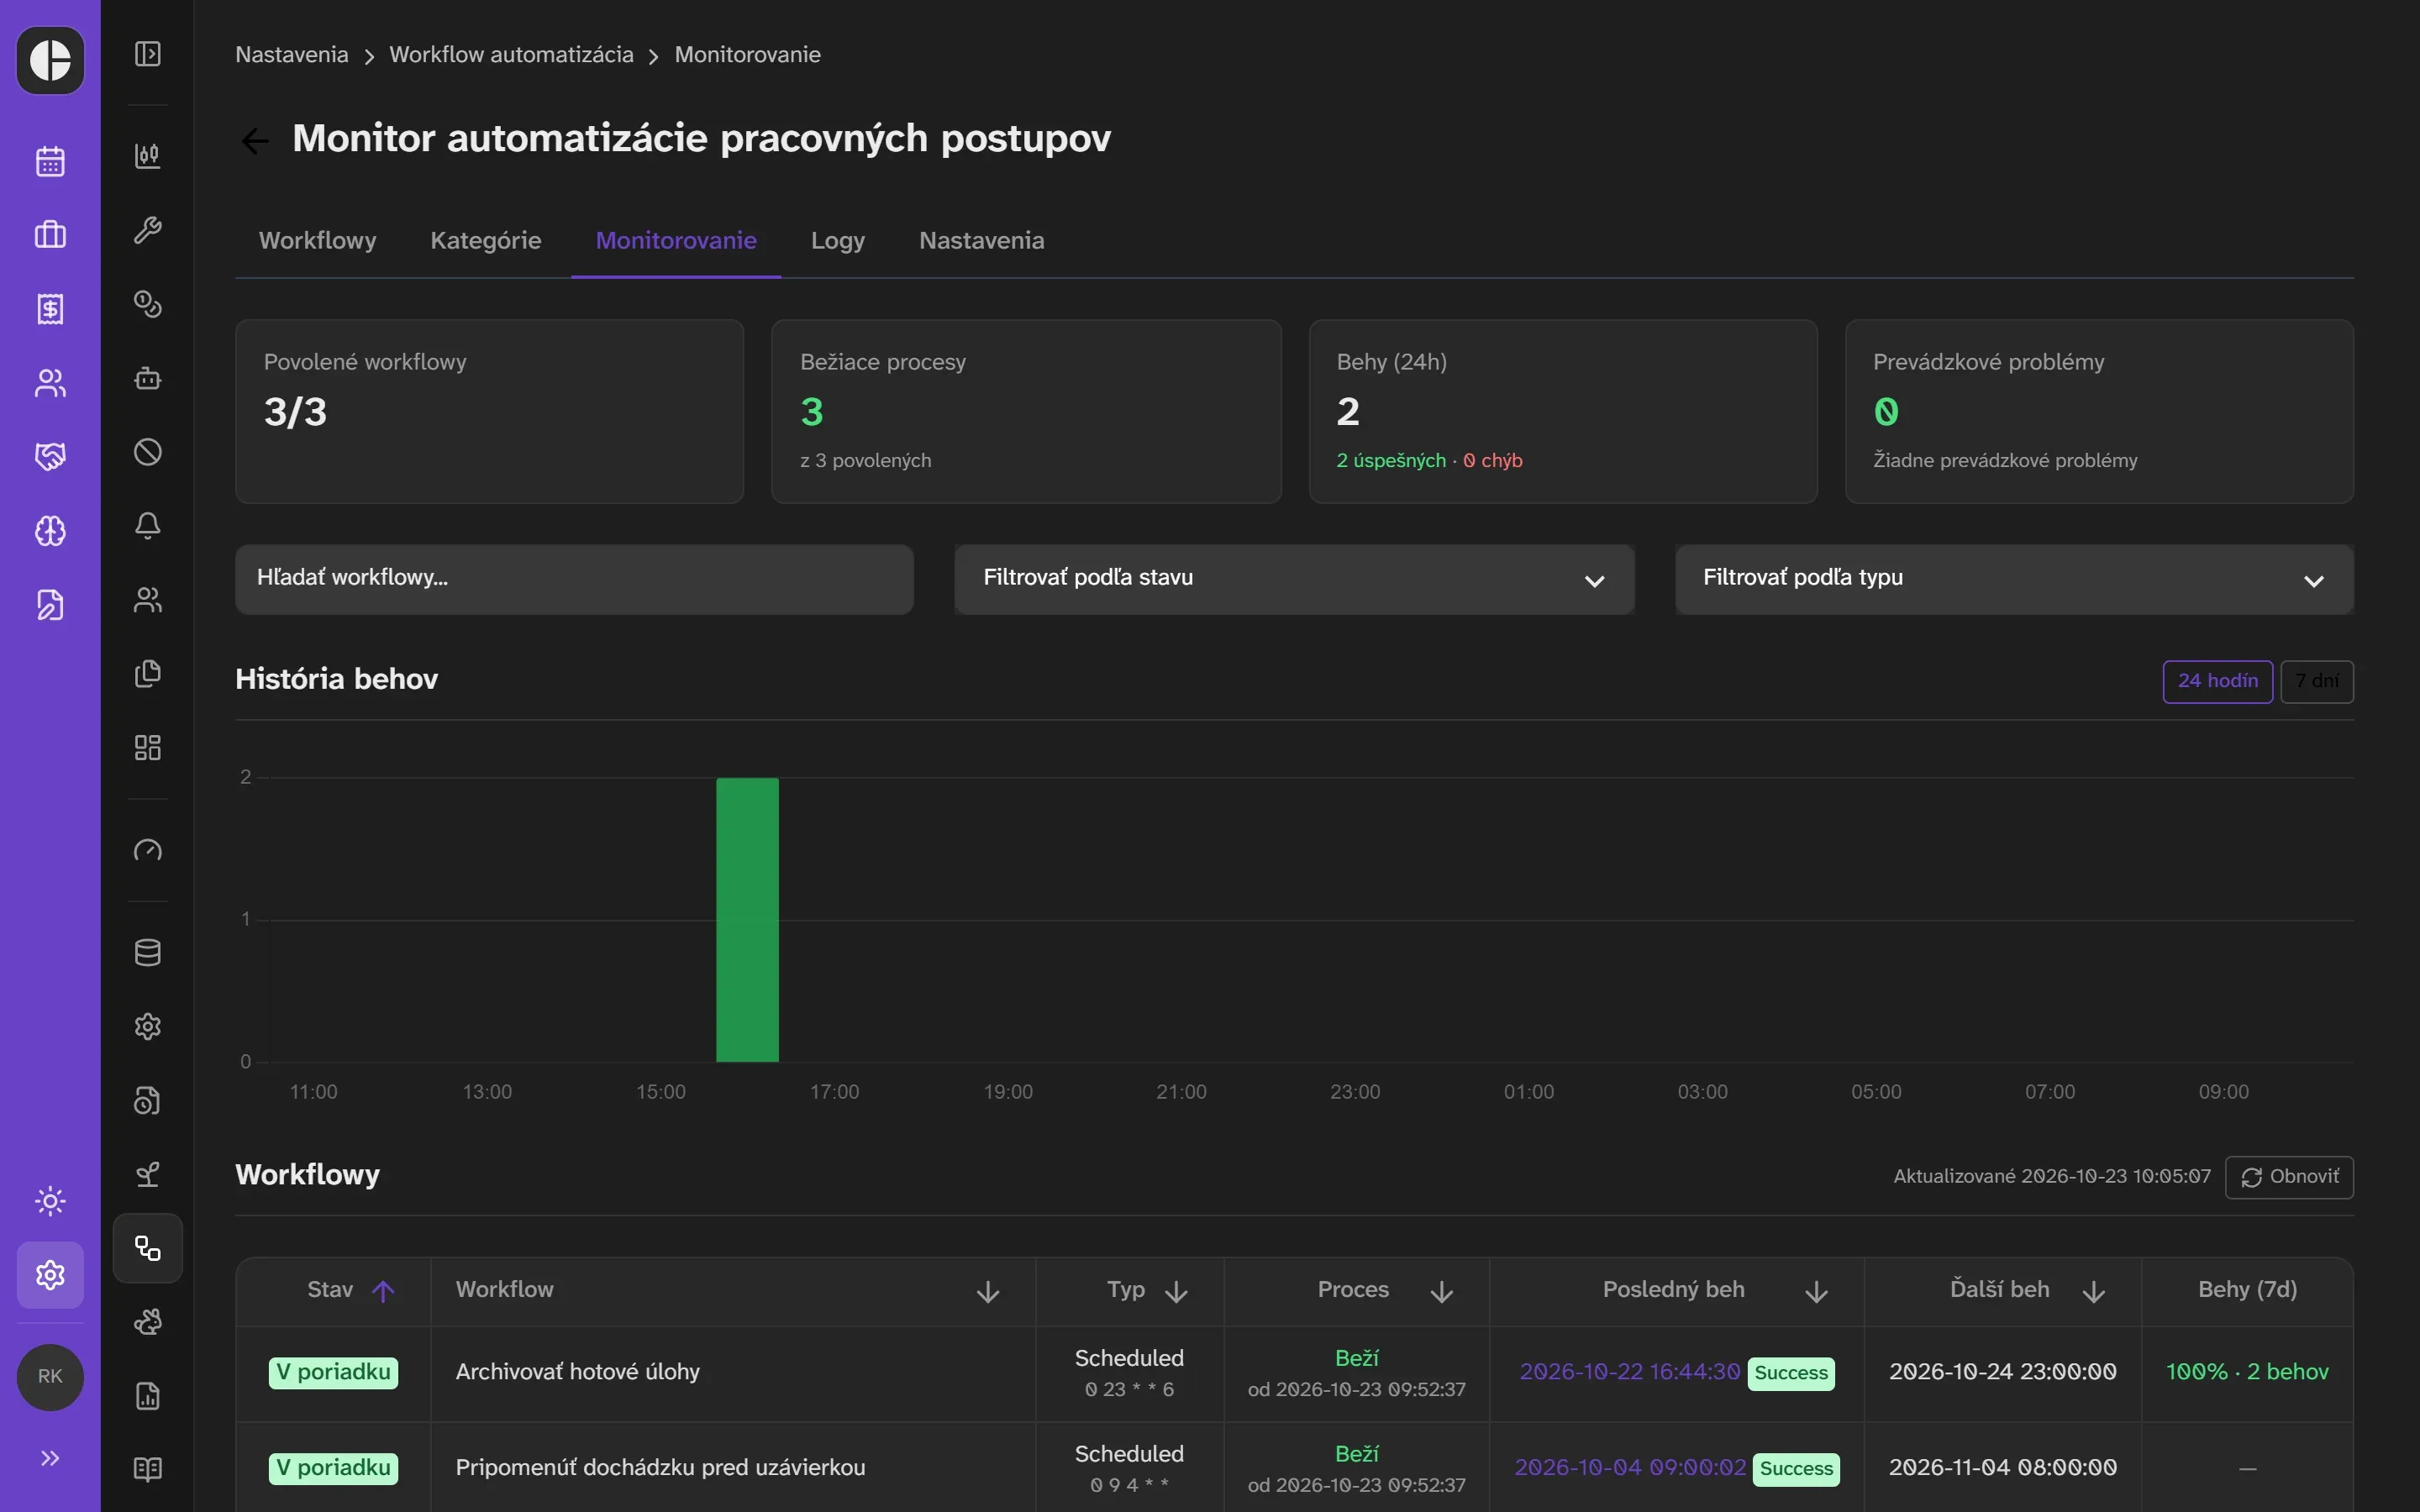Click Pripomenúť dochádzku pred uzávierkou workflow name

pos(660,1467)
